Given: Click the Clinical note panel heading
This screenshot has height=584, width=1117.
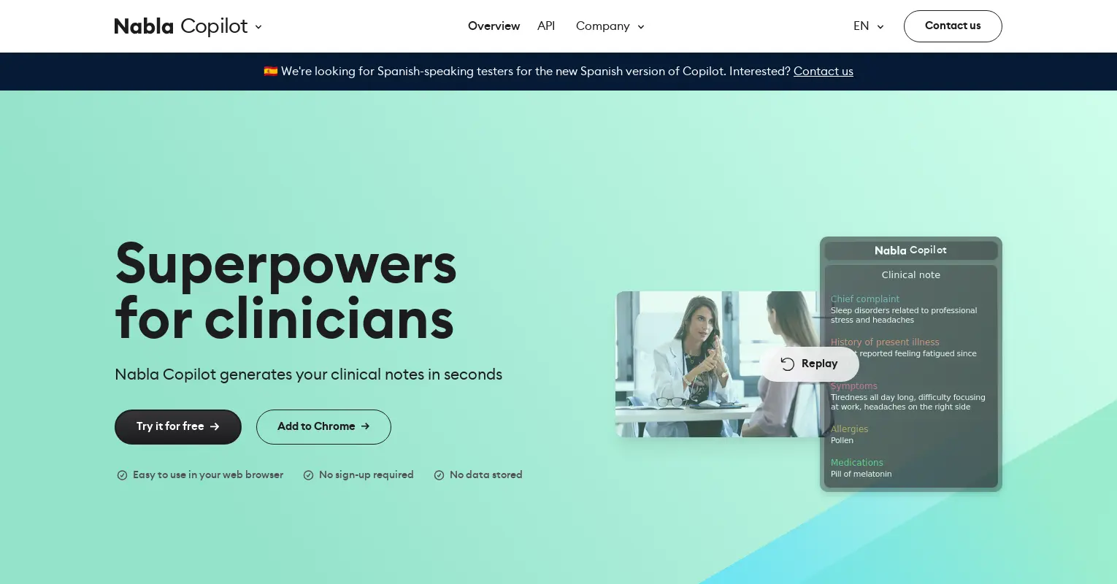Looking at the screenshot, I should [911, 275].
